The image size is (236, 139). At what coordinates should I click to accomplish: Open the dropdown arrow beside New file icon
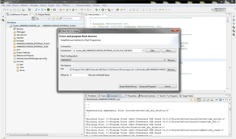click(8, 10)
